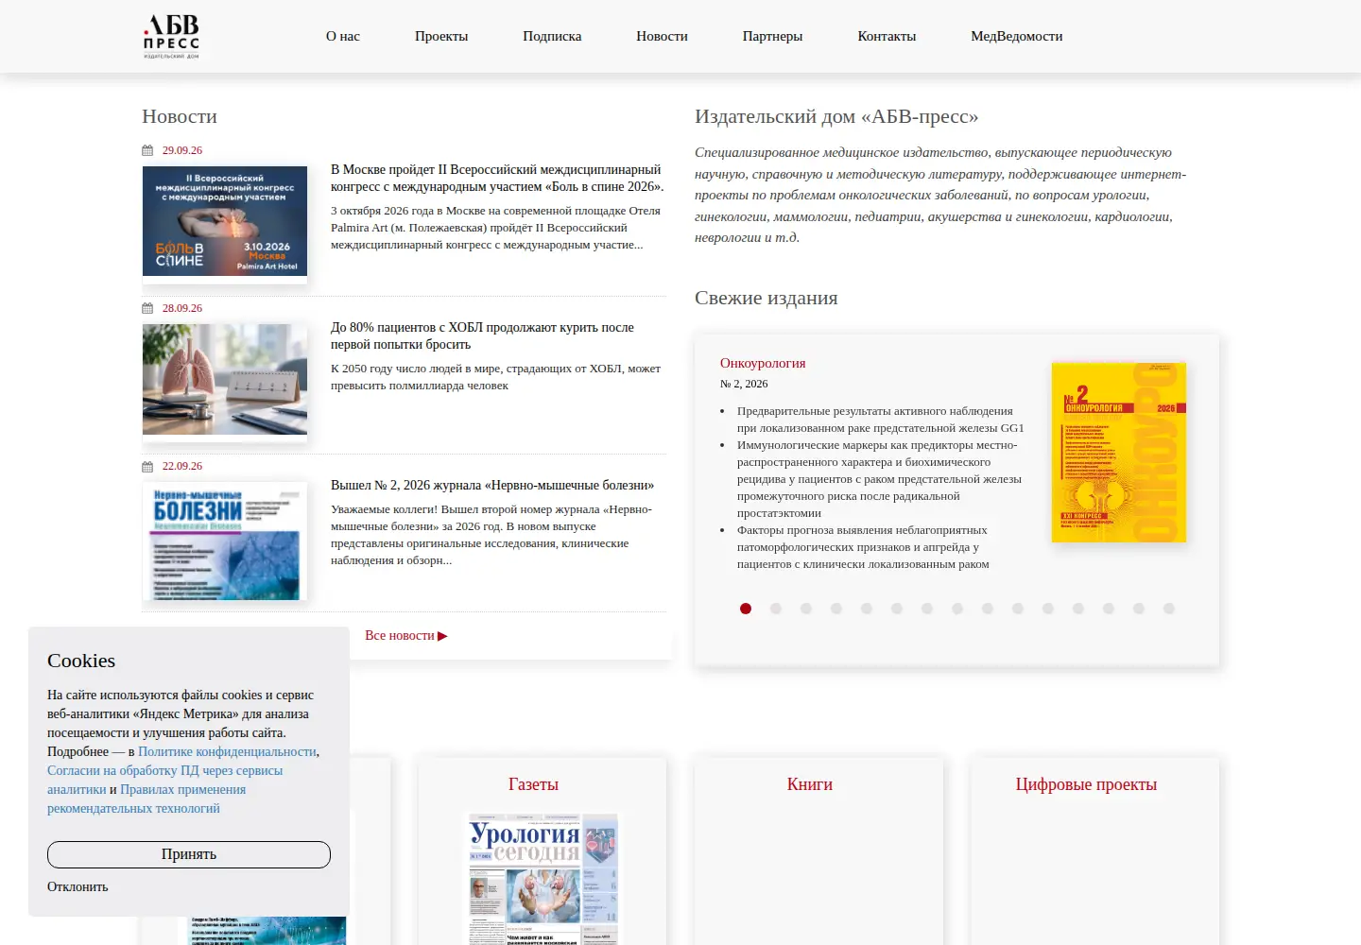The width and height of the screenshot is (1361, 945).
Task: Click calendar icon next to 28.09.26
Action: [x=147, y=308]
